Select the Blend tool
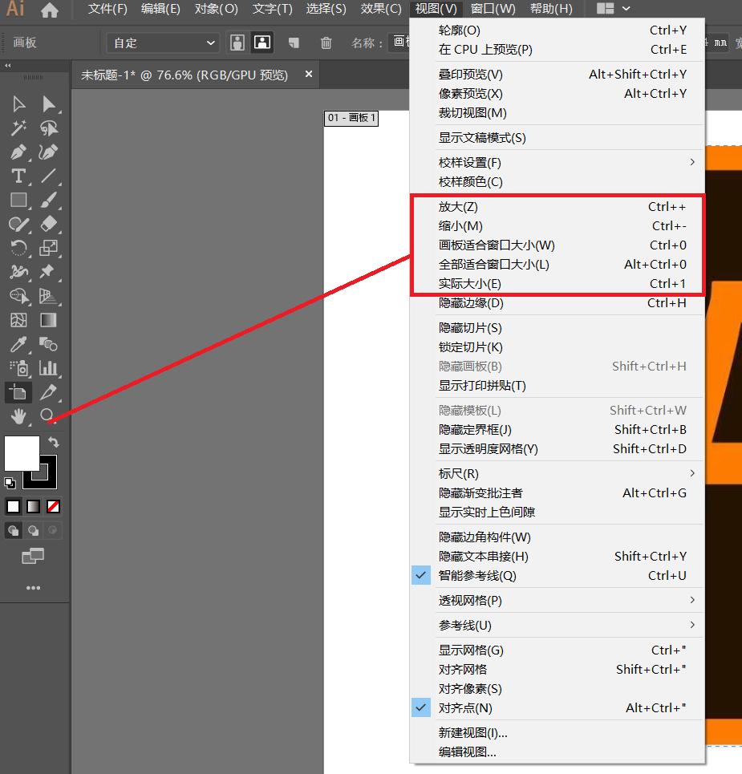This screenshot has height=774, width=742. coord(48,344)
